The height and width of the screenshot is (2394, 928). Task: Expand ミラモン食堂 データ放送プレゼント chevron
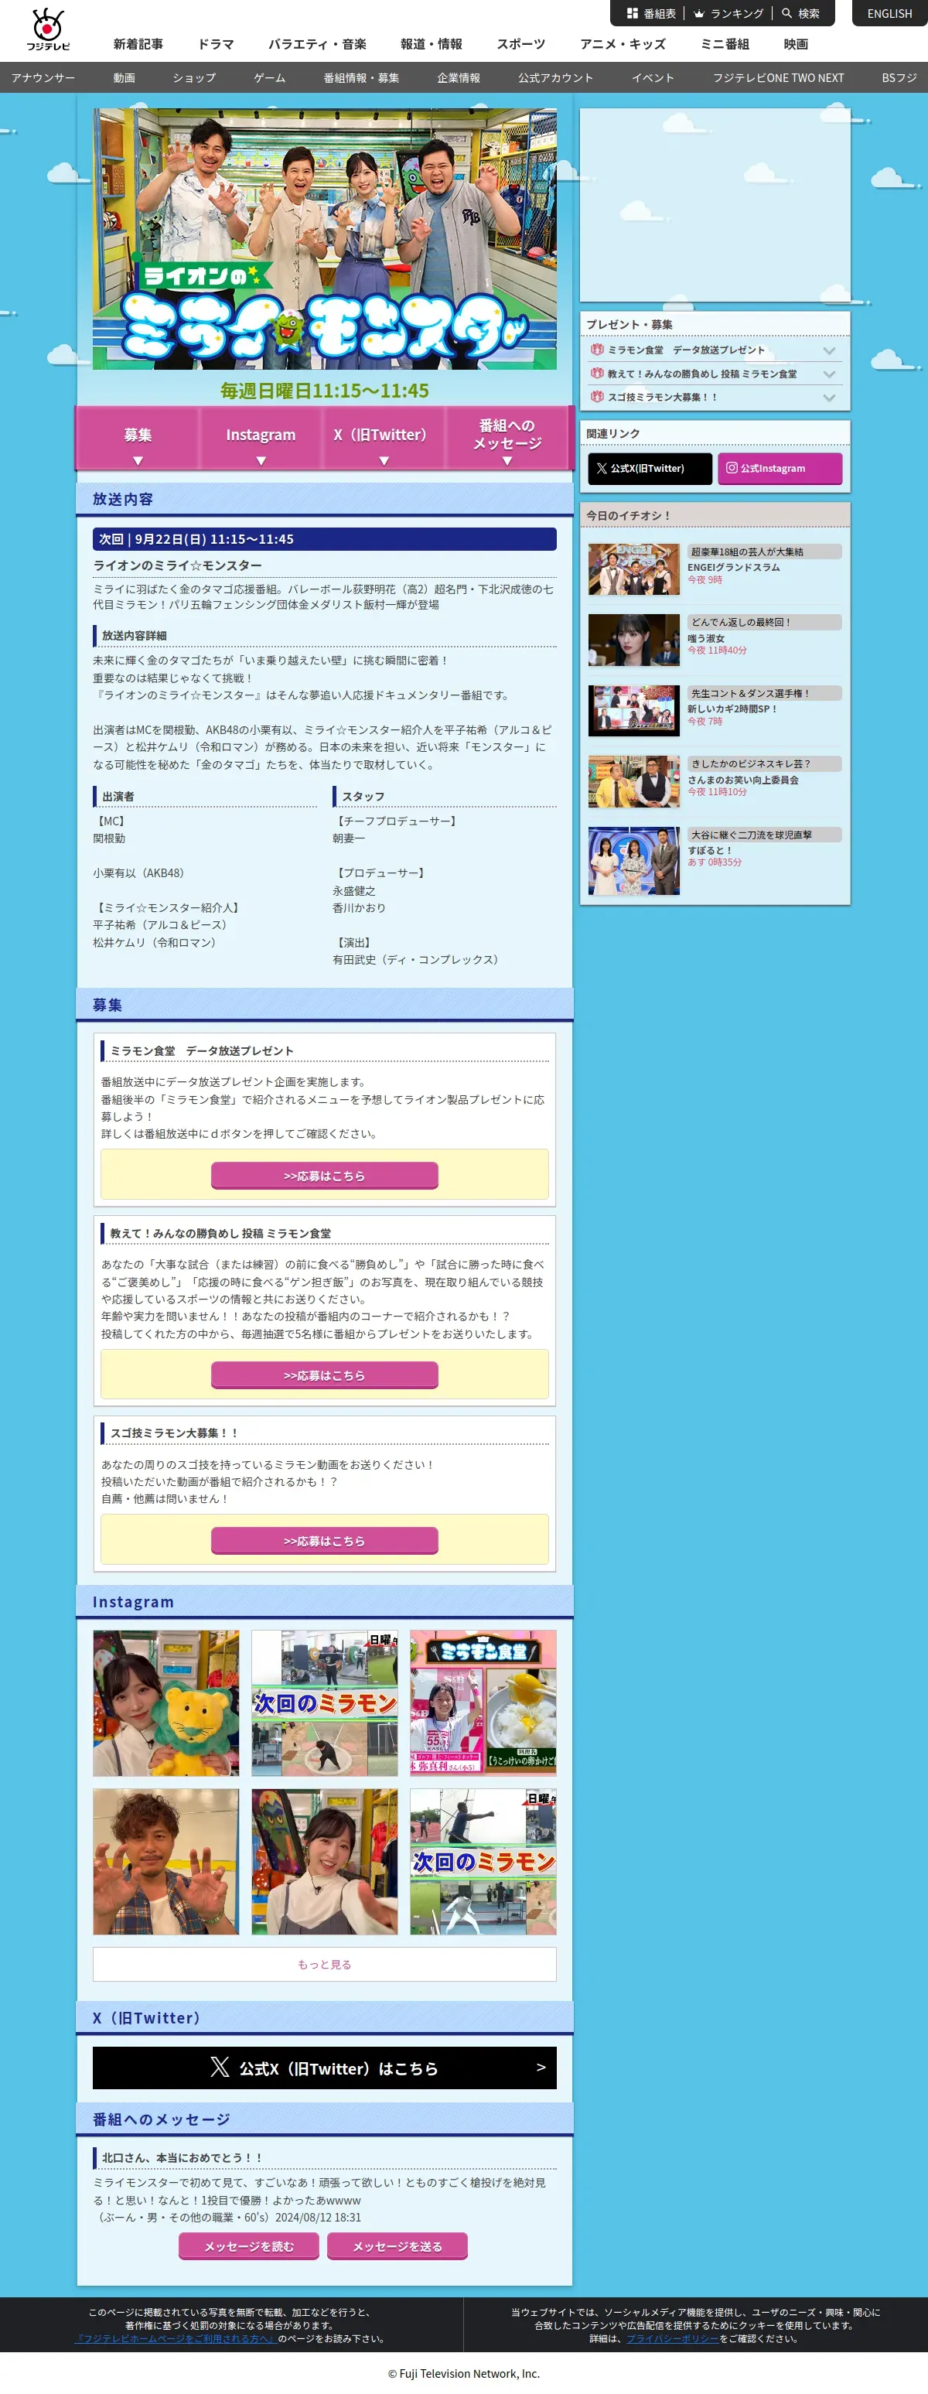point(830,350)
